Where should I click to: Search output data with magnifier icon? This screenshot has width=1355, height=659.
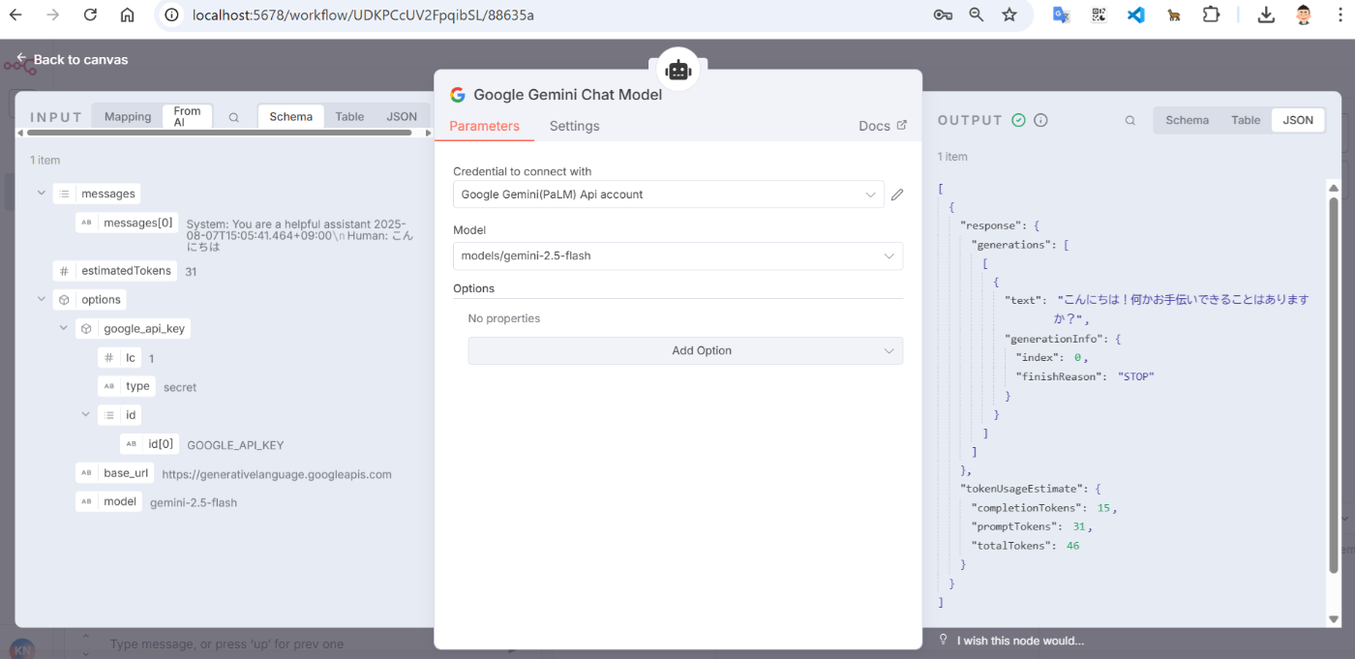1130,121
